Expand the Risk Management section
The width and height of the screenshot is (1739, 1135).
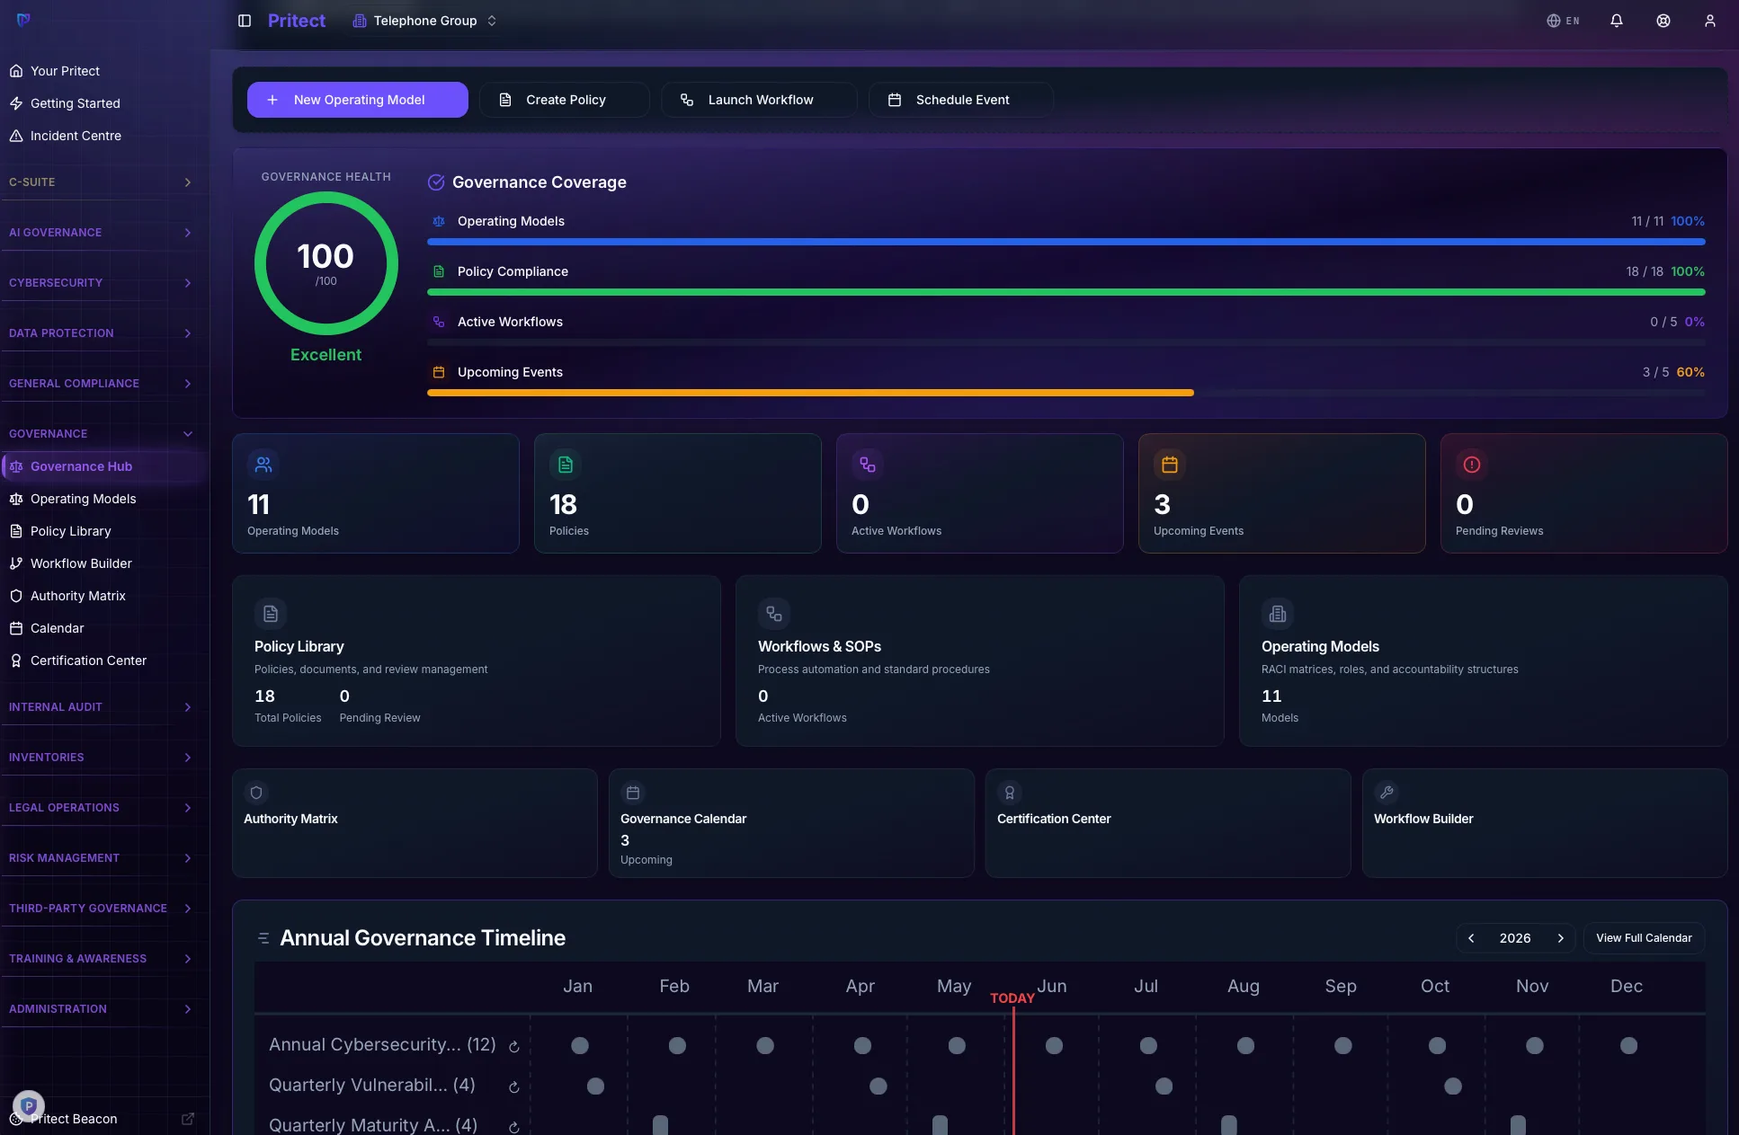click(100, 858)
